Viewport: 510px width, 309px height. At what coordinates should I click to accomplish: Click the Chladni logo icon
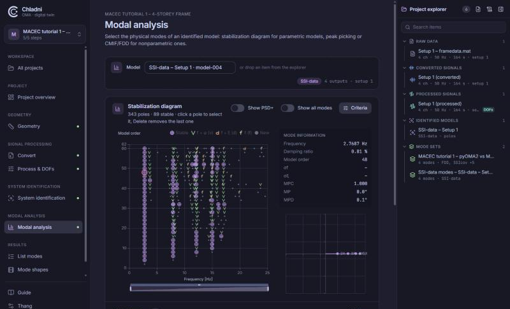point(13,11)
